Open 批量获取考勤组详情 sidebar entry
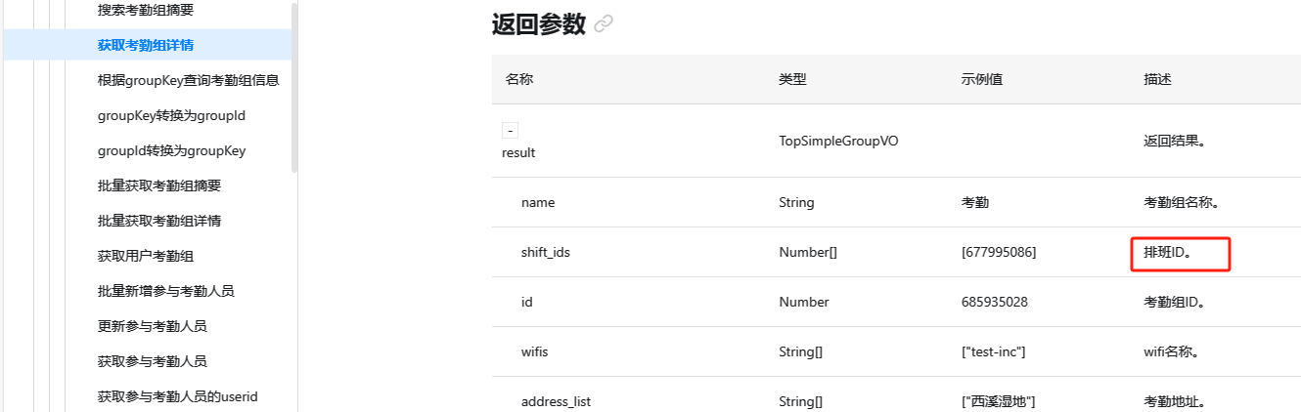Screen dimensions: 1301x412 click(x=158, y=221)
